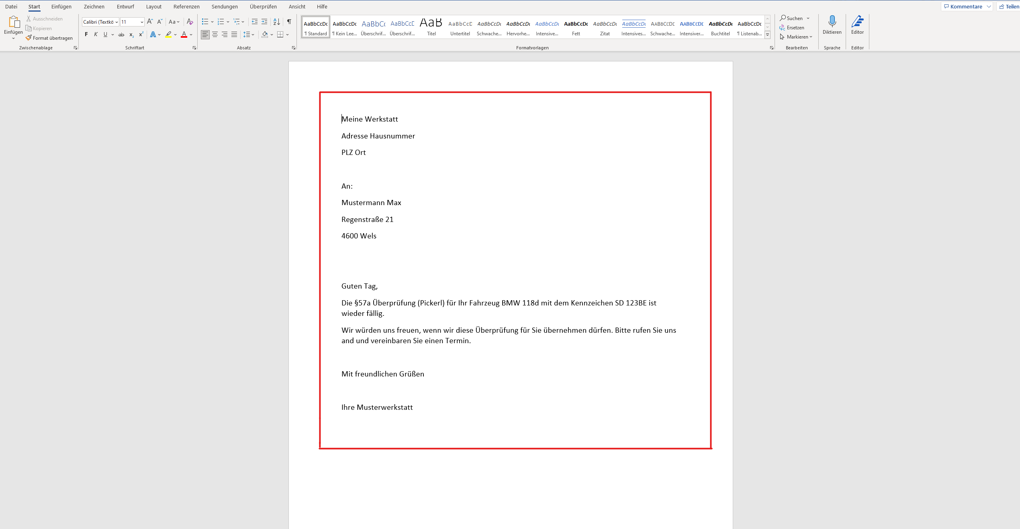The image size is (1020, 529).
Task: Decrease paragraph indent
Action: coord(254,22)
